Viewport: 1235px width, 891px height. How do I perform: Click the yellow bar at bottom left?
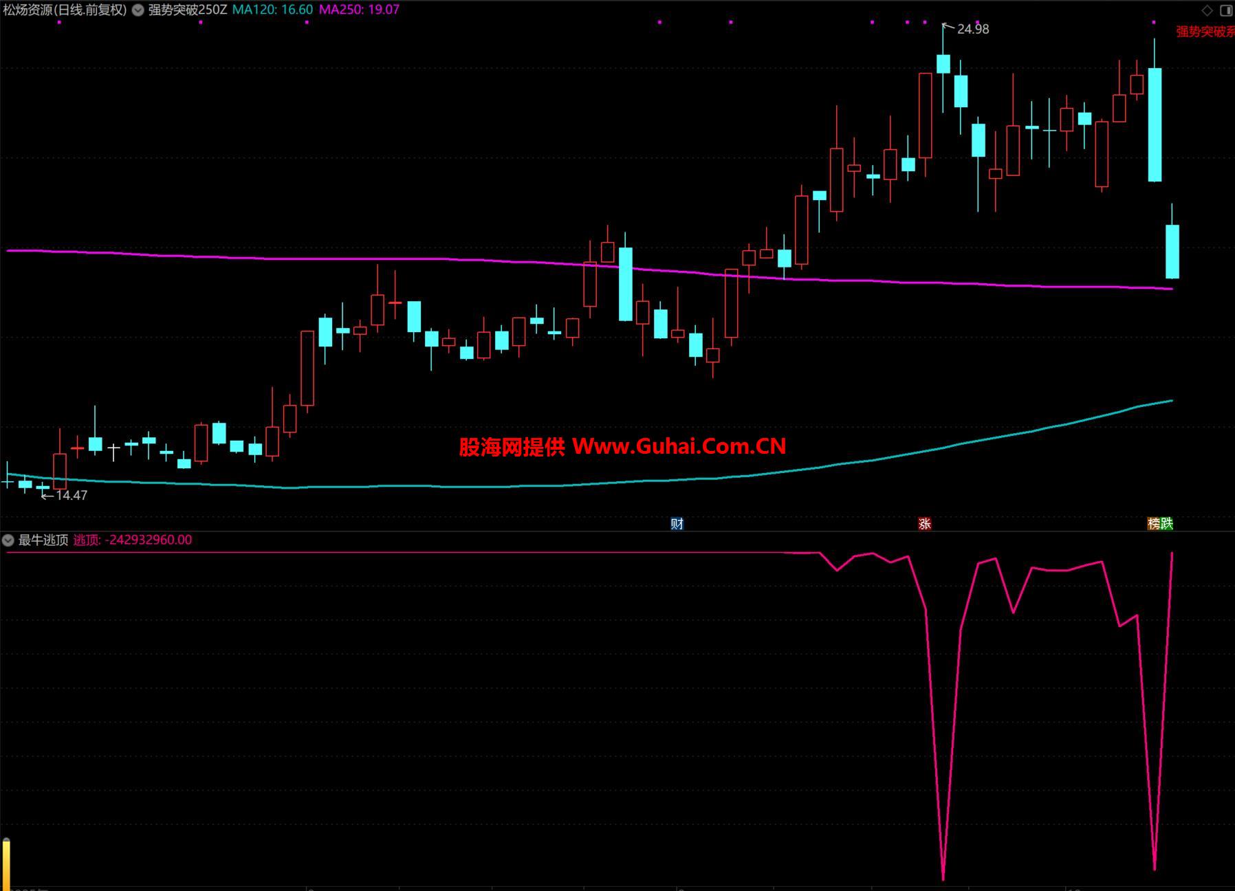pos(6,864)
